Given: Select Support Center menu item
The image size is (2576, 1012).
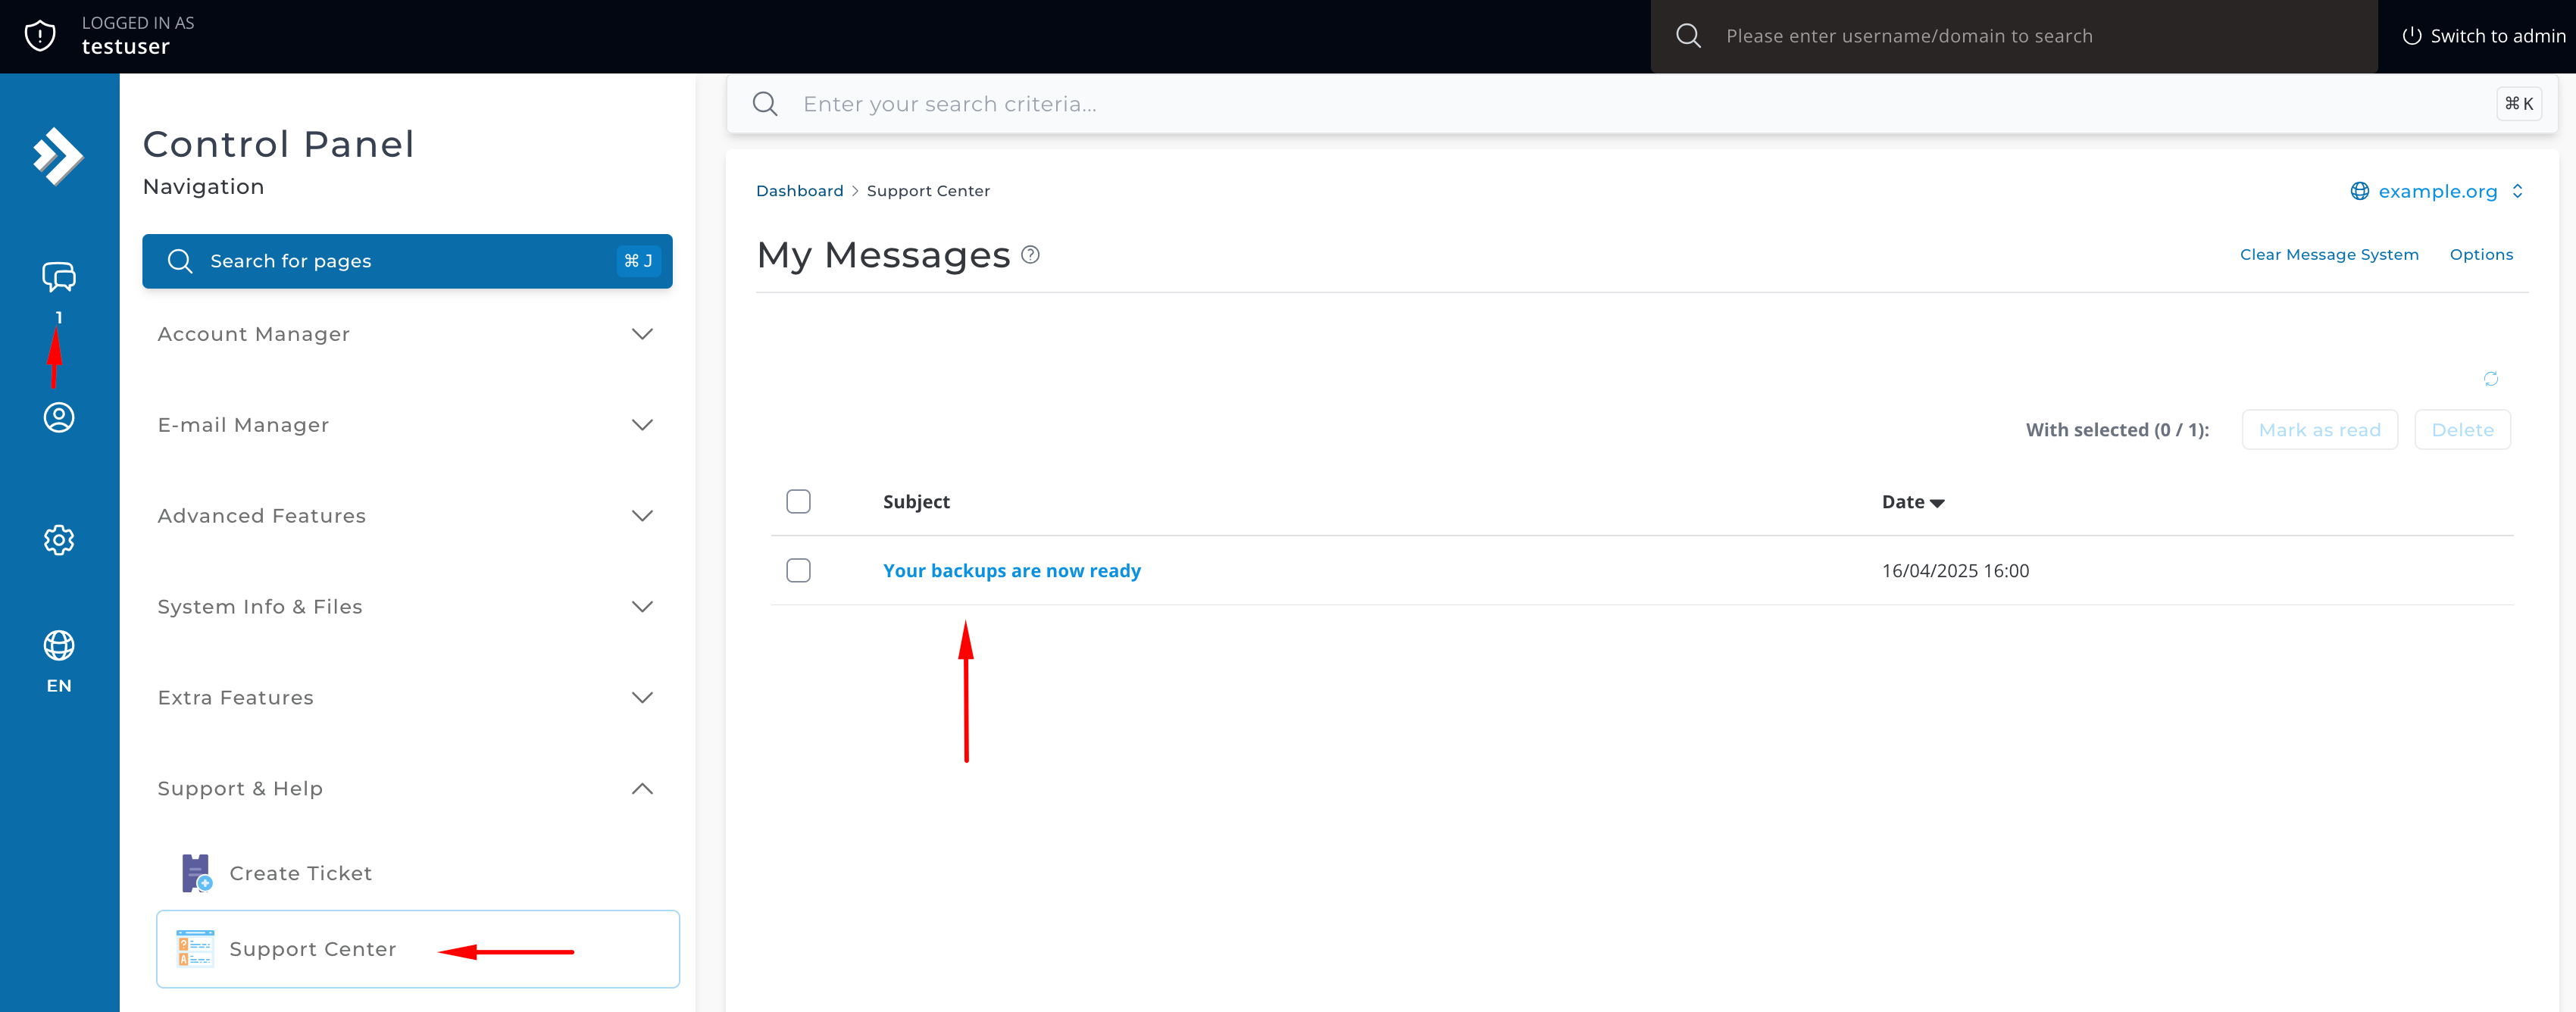Looking at the screenshot, I should coord(312,949).
